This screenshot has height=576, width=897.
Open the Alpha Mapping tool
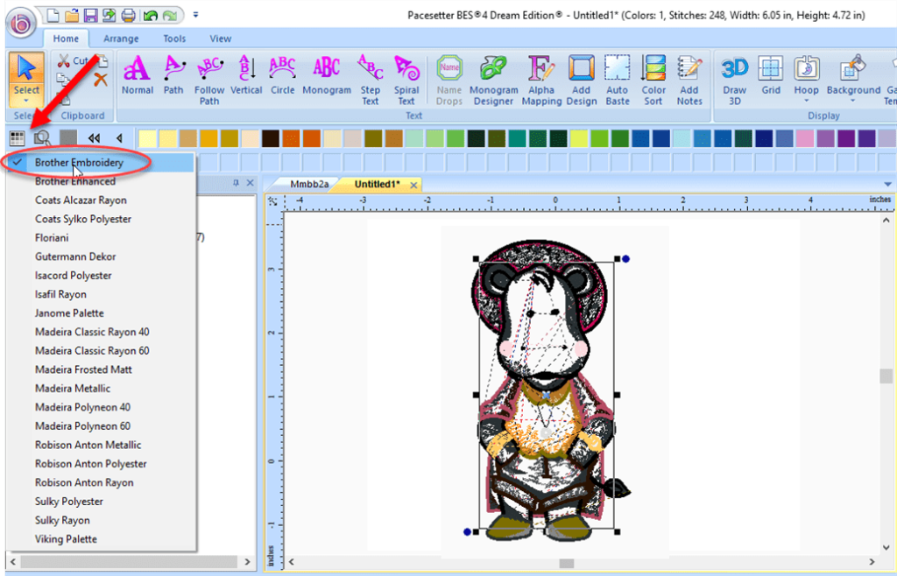pyautogui.click(x=541, y=79)
